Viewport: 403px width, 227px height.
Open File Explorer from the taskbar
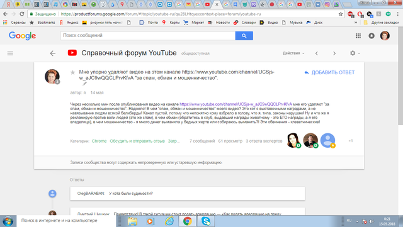[133, 221]
